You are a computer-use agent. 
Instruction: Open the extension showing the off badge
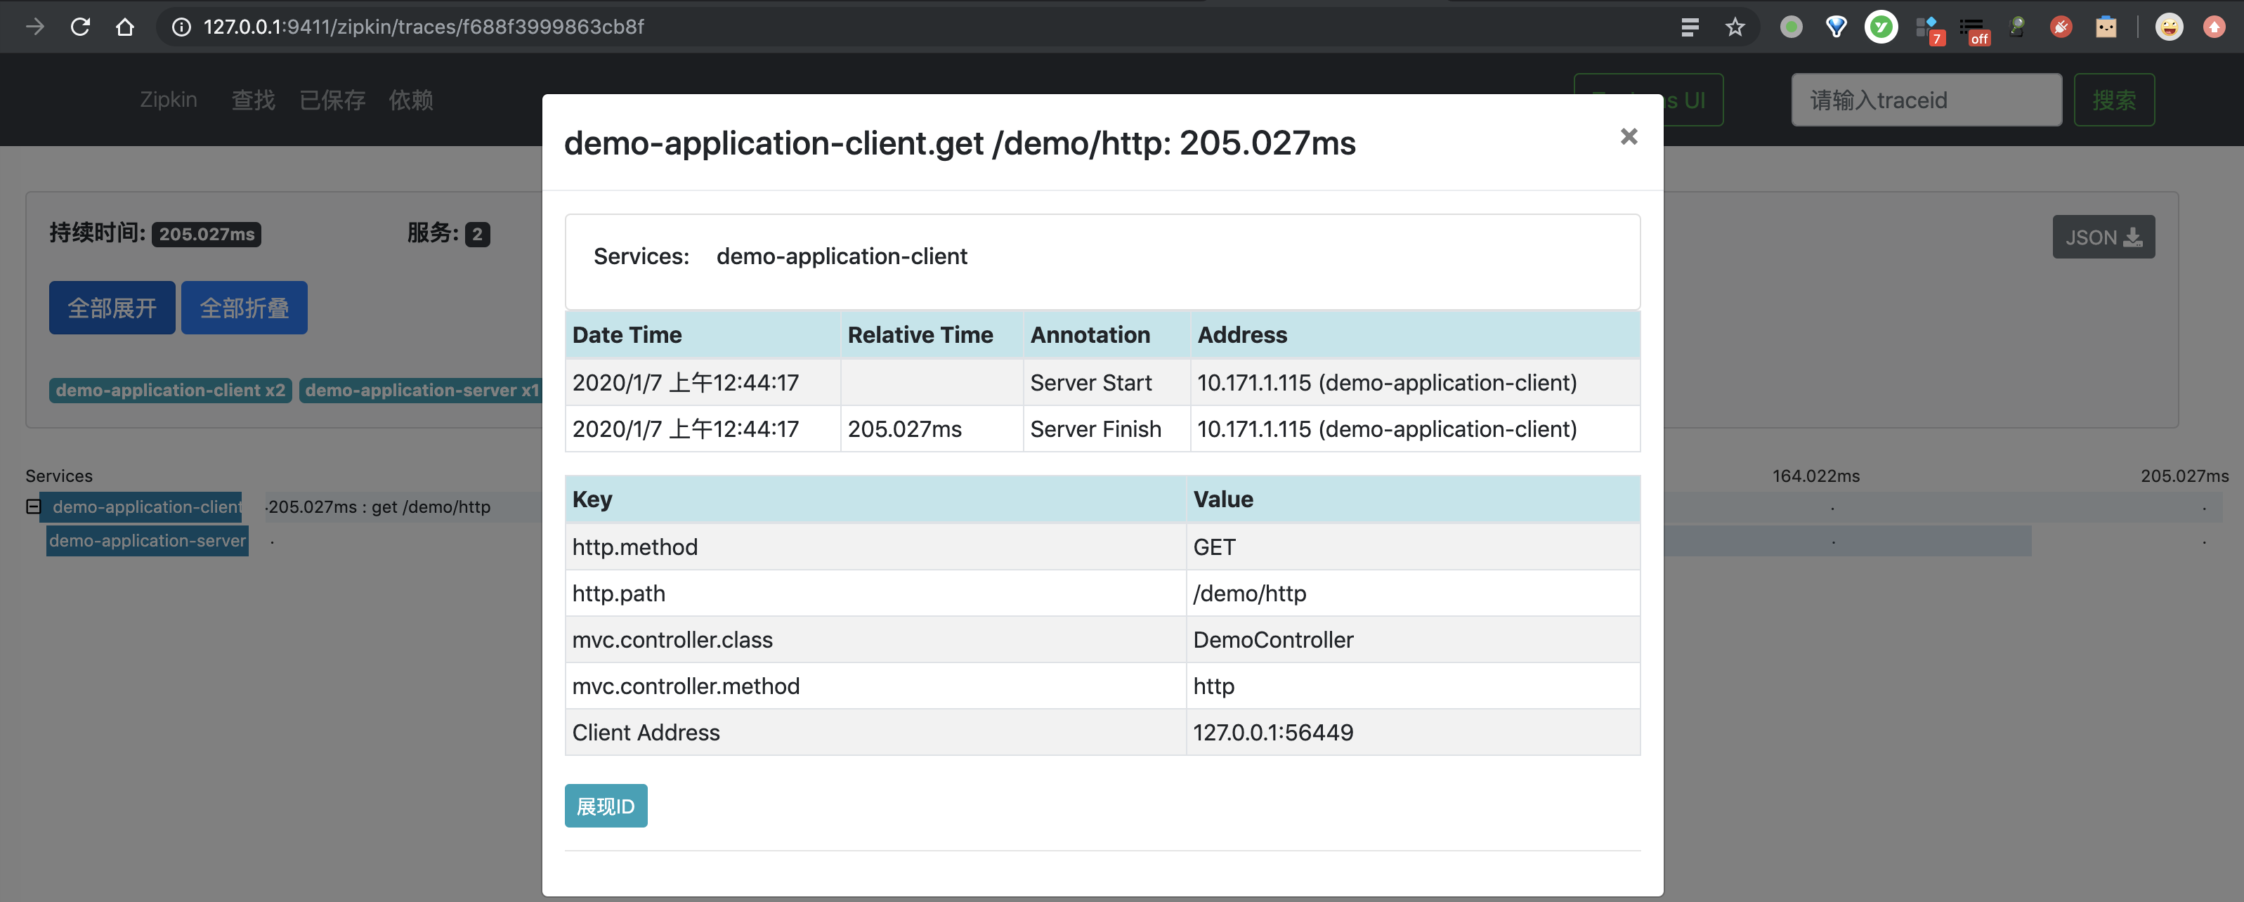coord(1973,29)
